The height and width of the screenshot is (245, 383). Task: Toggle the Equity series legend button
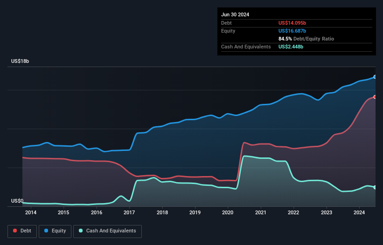pos(55,231)
